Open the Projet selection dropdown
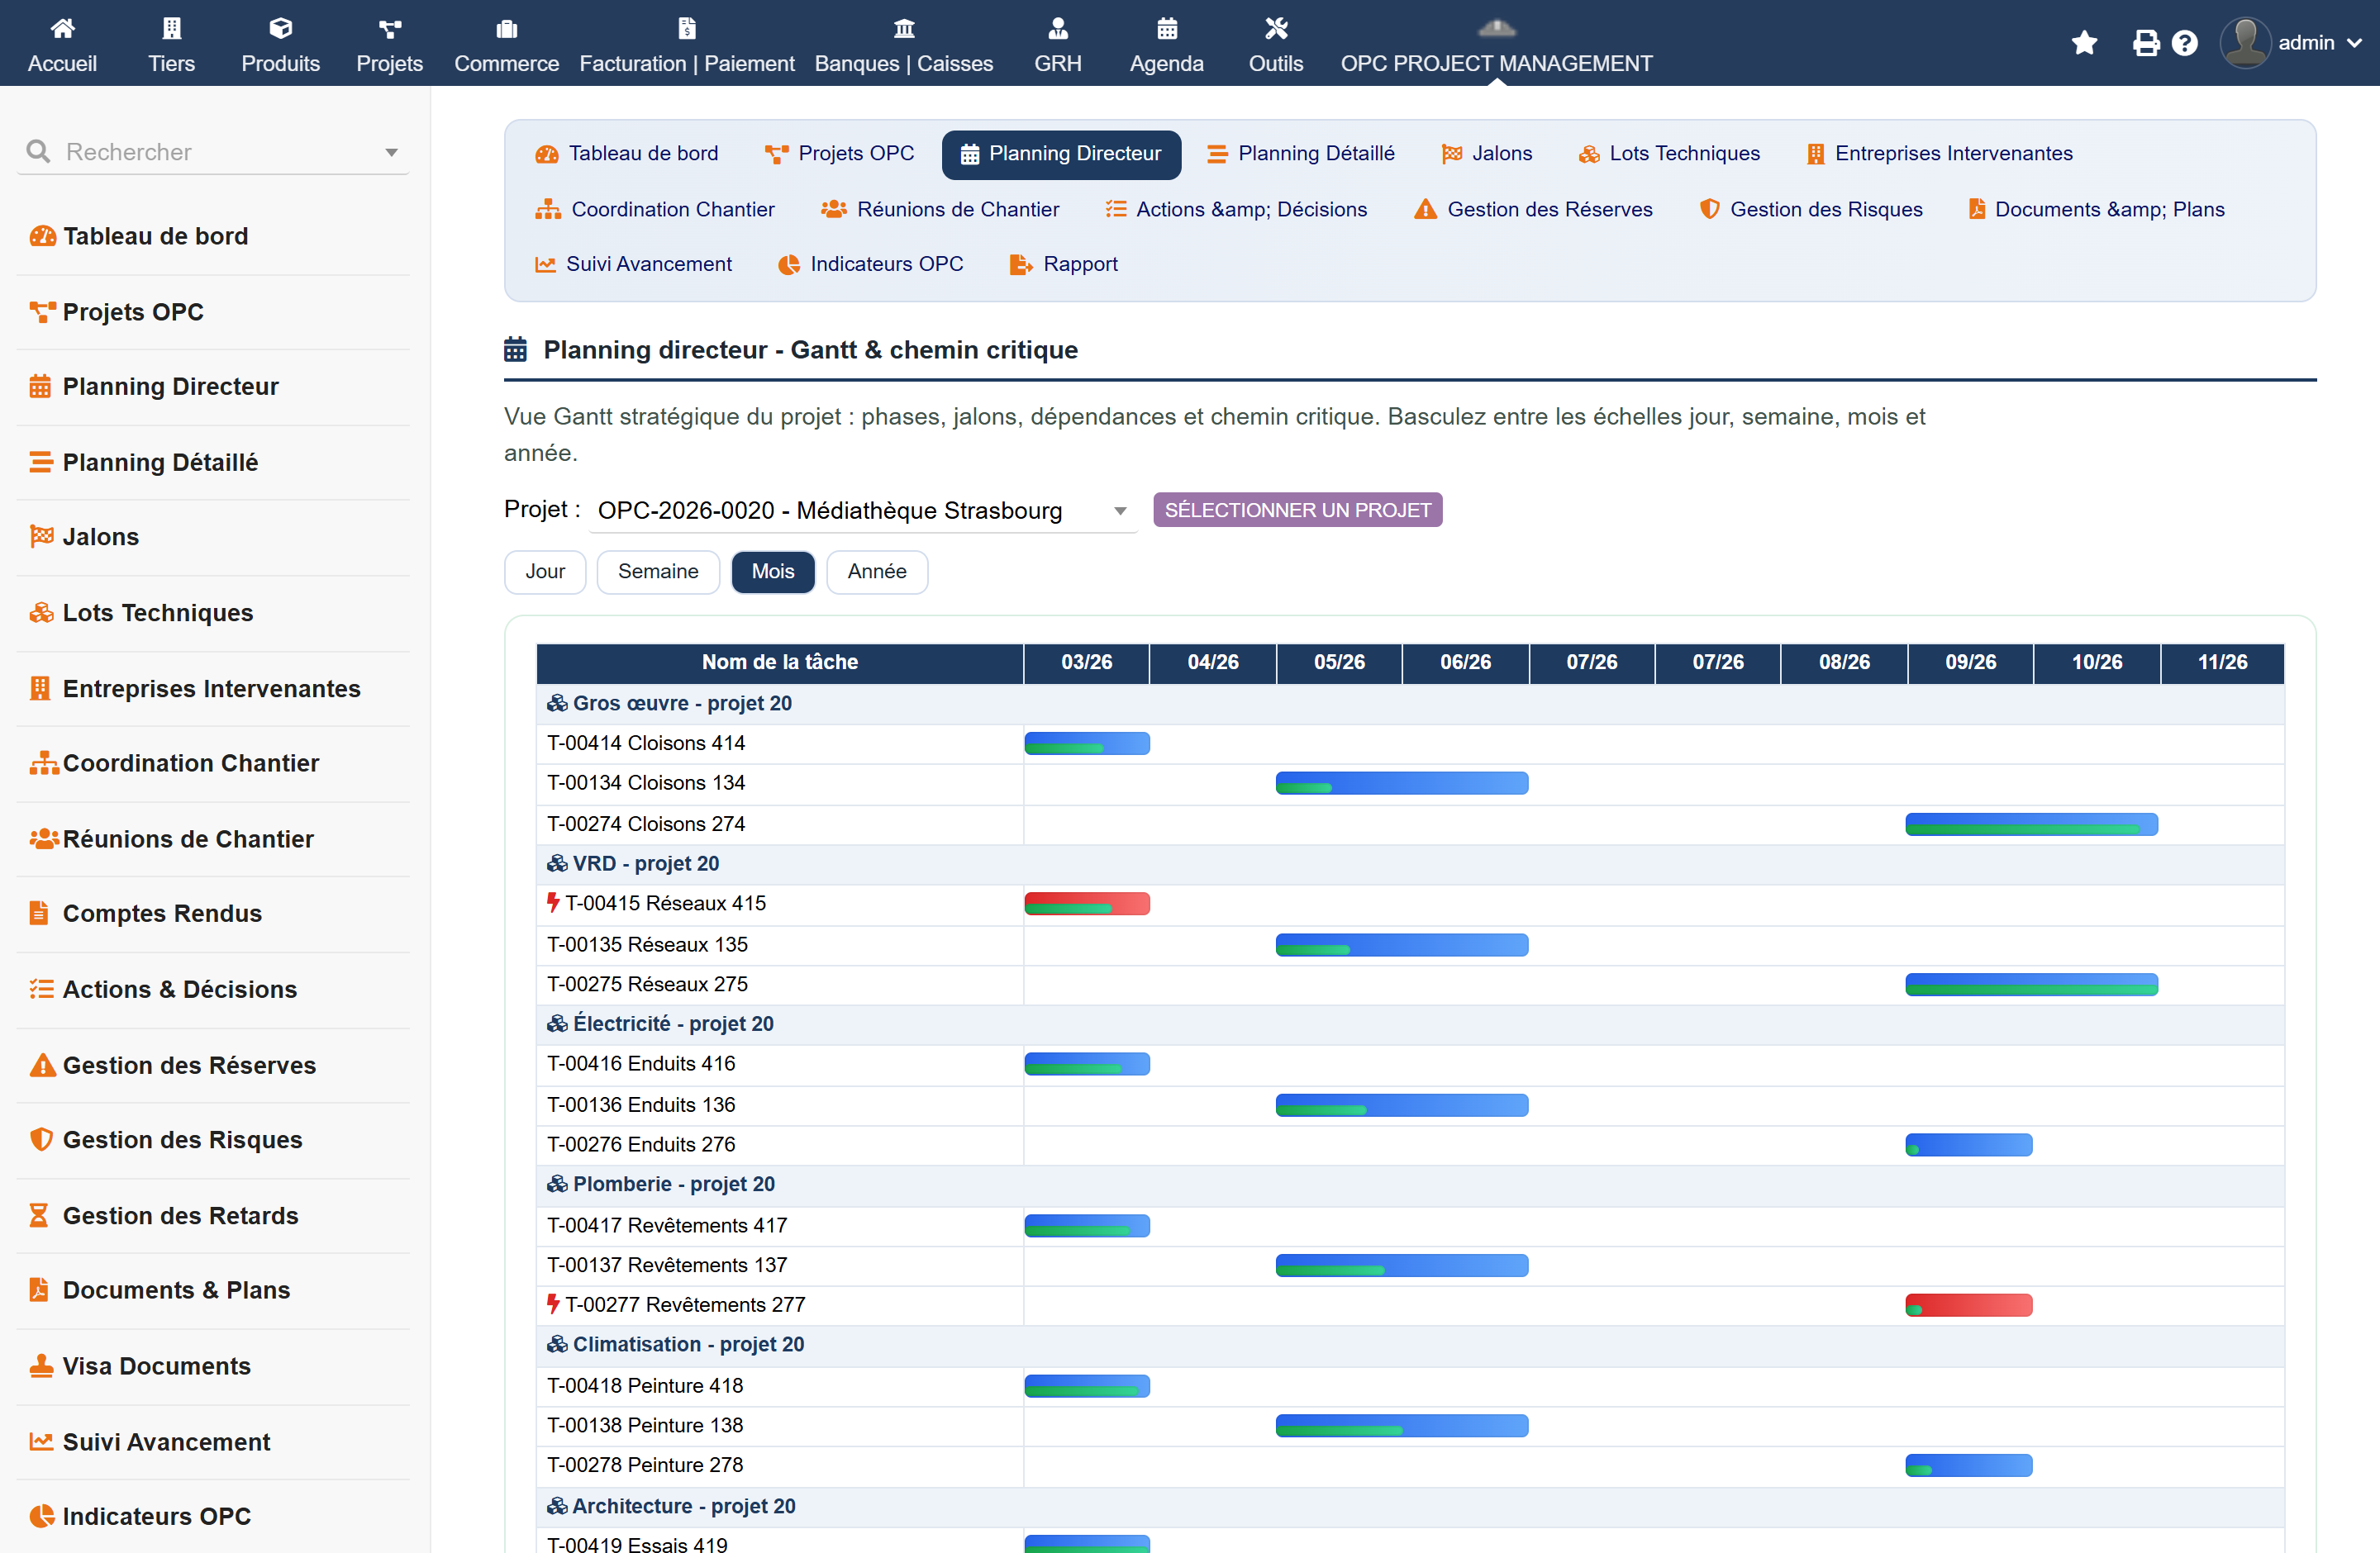Viewport: 2380px width, 1553px height. click(x=863, y=511)
